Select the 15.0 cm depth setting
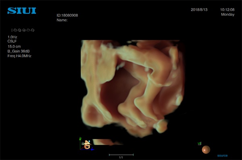242x160 pixels. coord(14,46)
